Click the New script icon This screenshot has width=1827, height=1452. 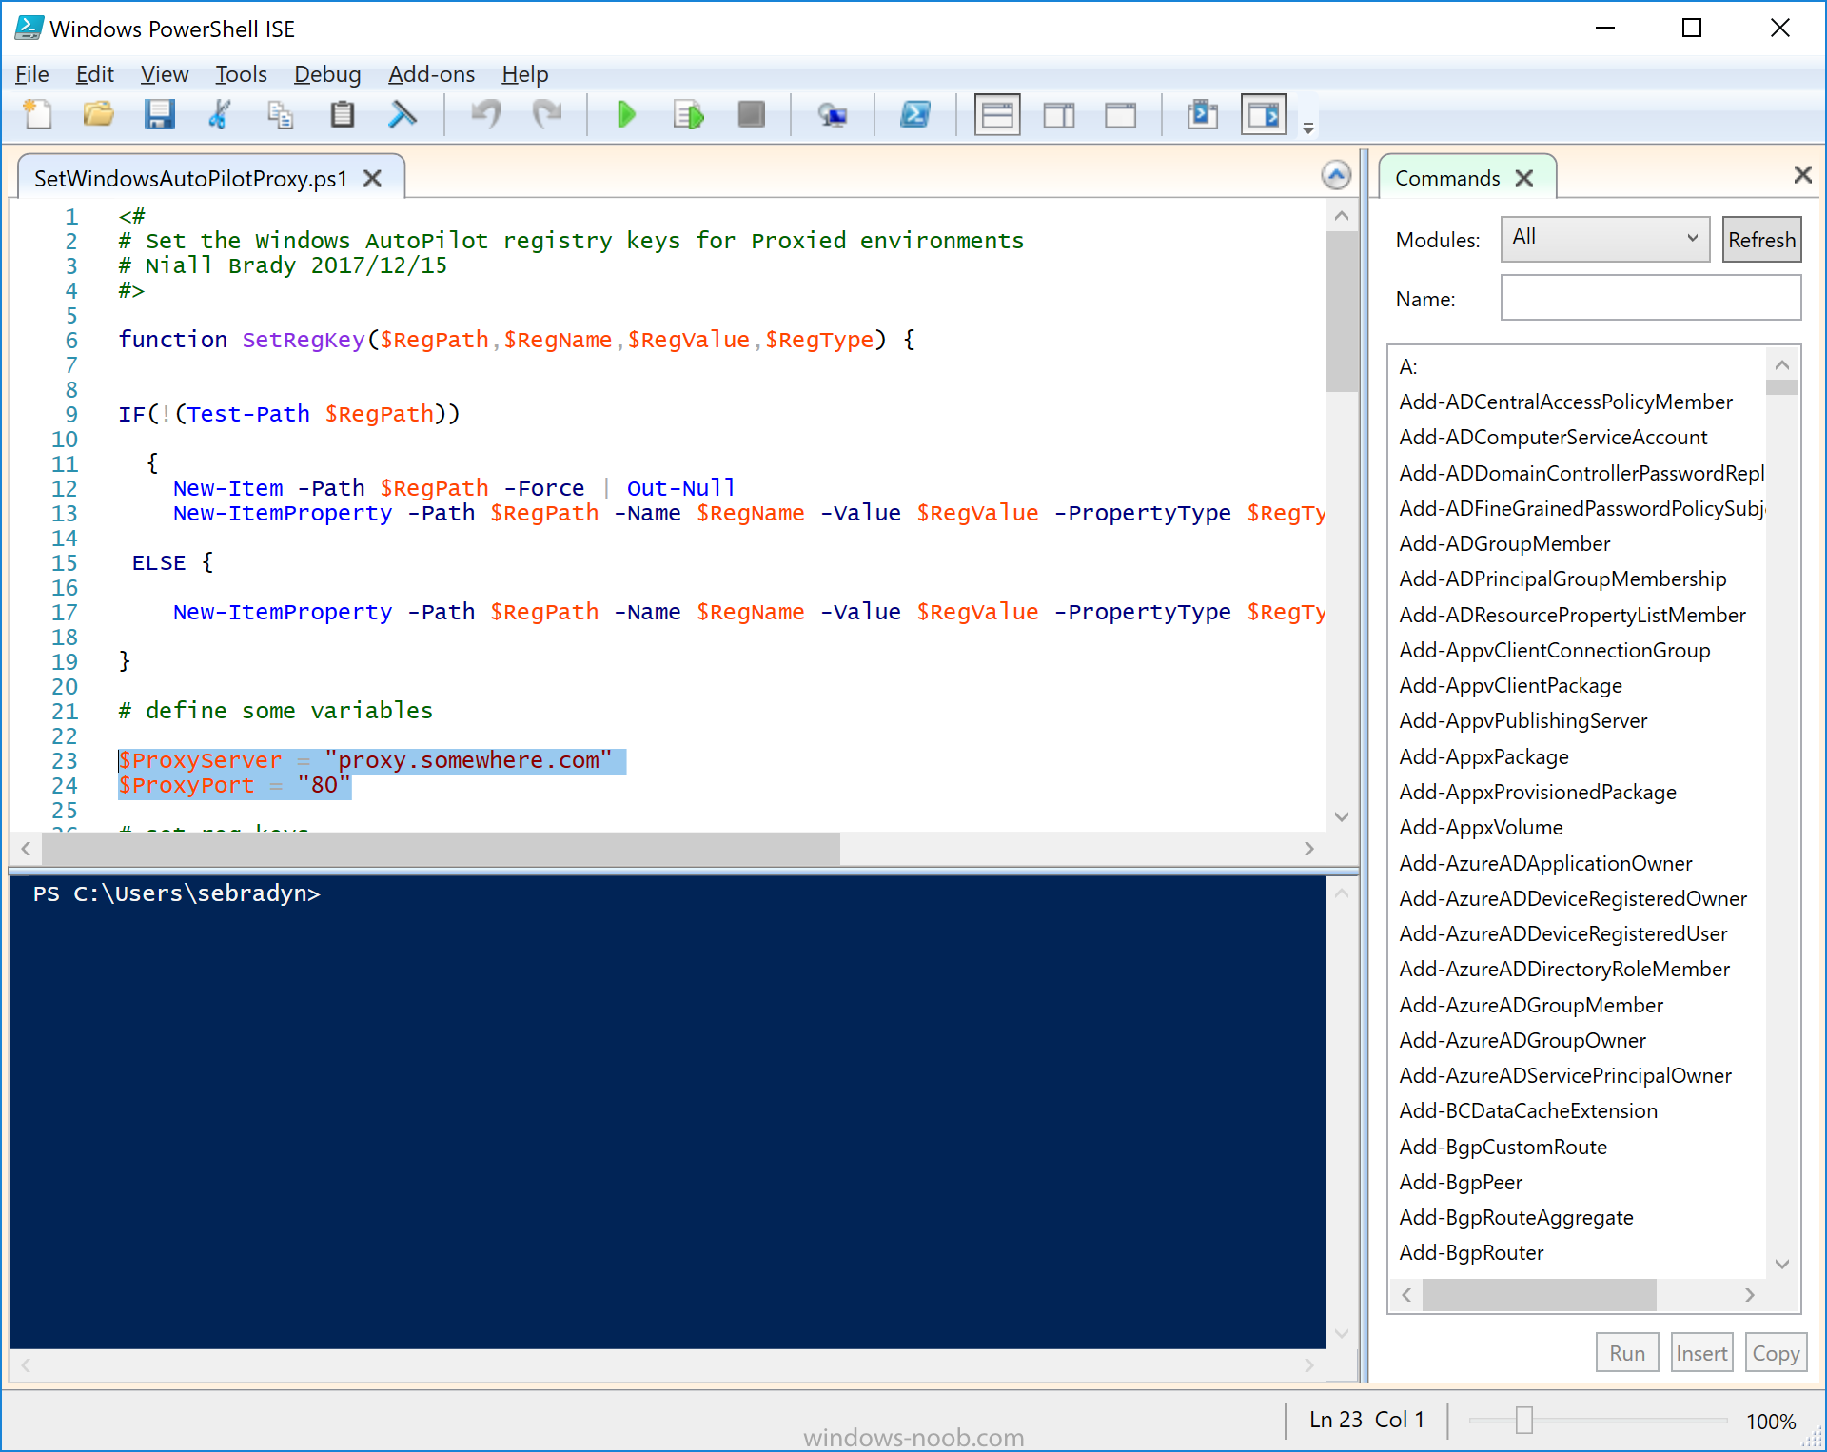pyautogui.click(x=38, y=115)
